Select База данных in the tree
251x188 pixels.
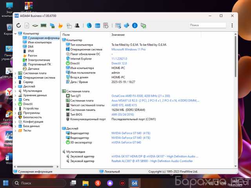pos(31,126)
